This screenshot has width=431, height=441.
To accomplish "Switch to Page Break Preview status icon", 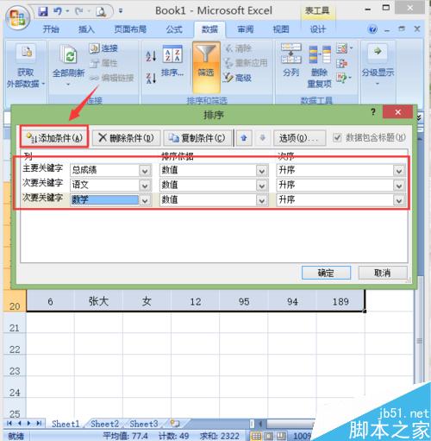I will 282,436.
